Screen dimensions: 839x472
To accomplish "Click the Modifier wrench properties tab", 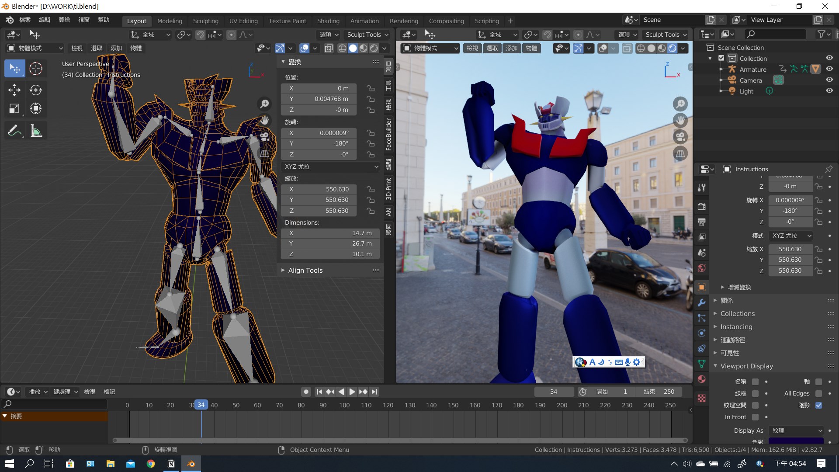I will 701,302.
